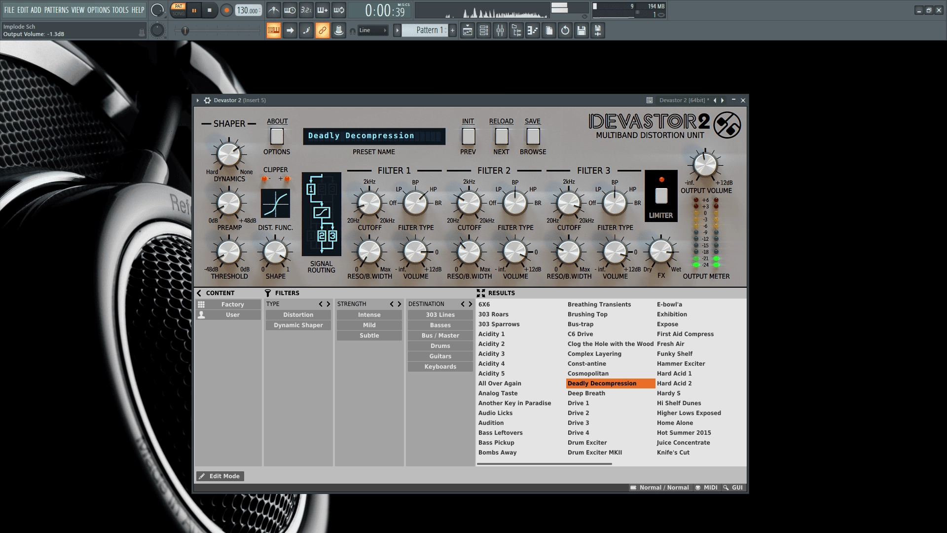Viewport: 947px width, 533px height.
Task: Toggle the Intense strength filter
Action: coord(369,315)
